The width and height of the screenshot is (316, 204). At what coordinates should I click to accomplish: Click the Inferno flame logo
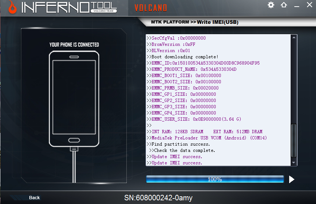[12, 7]
